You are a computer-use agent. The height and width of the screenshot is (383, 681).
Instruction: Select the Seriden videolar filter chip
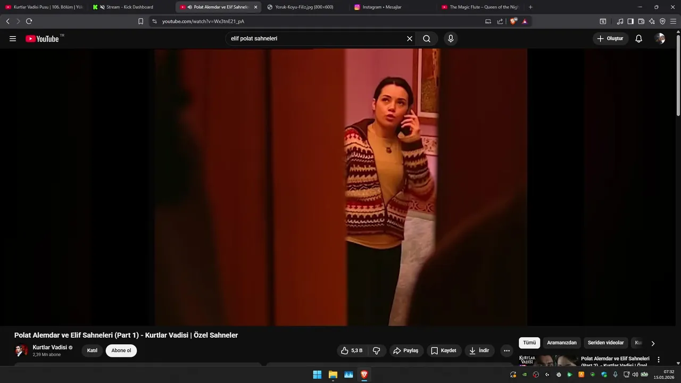pos(606,343)
